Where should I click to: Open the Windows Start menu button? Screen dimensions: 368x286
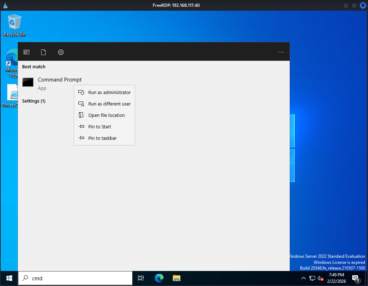[9, 278]
